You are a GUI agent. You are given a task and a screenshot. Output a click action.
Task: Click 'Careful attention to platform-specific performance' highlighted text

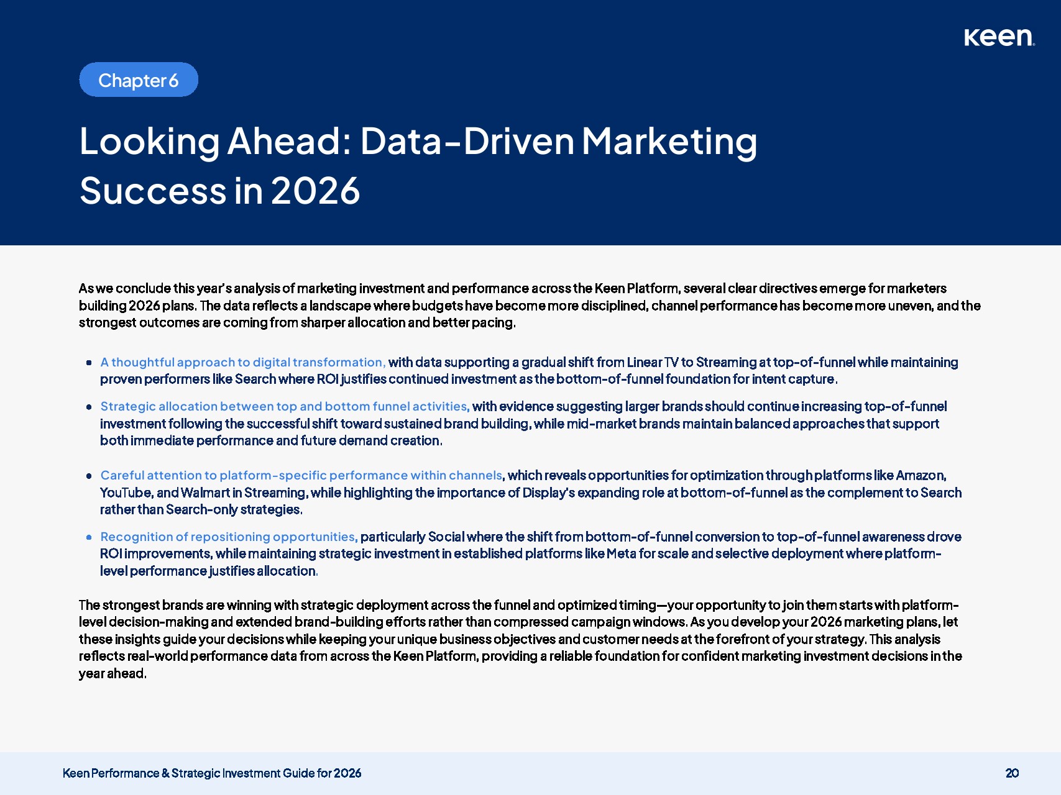click(x=301, y=475)
